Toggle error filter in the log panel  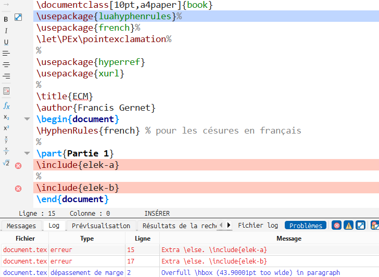(x=336, y=226)
